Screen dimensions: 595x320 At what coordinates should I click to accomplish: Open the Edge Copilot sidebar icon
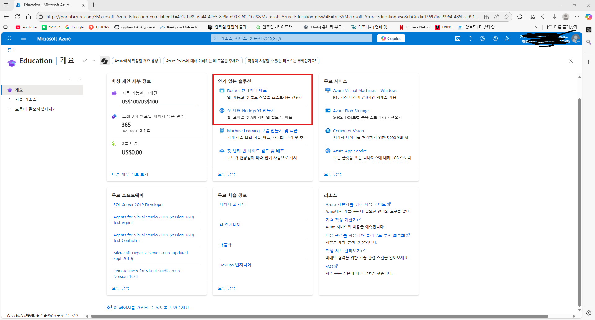pos(588,17)
